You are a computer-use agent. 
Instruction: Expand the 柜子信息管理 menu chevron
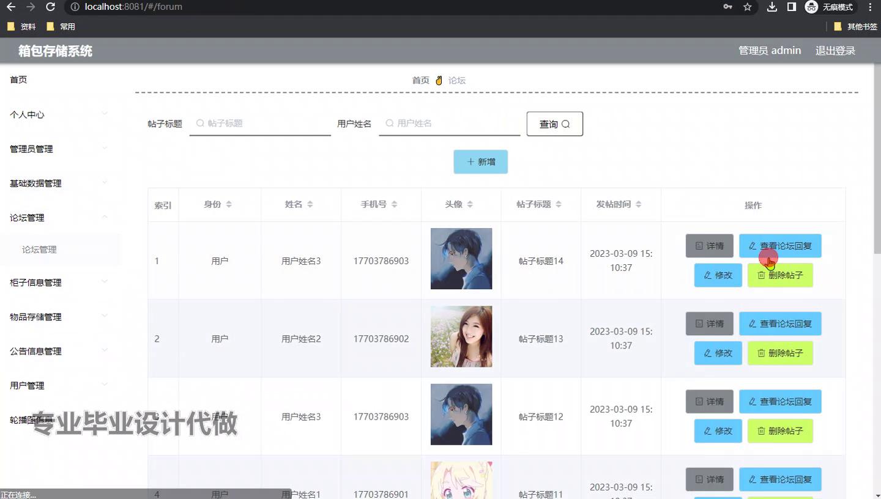pos(105,281)
